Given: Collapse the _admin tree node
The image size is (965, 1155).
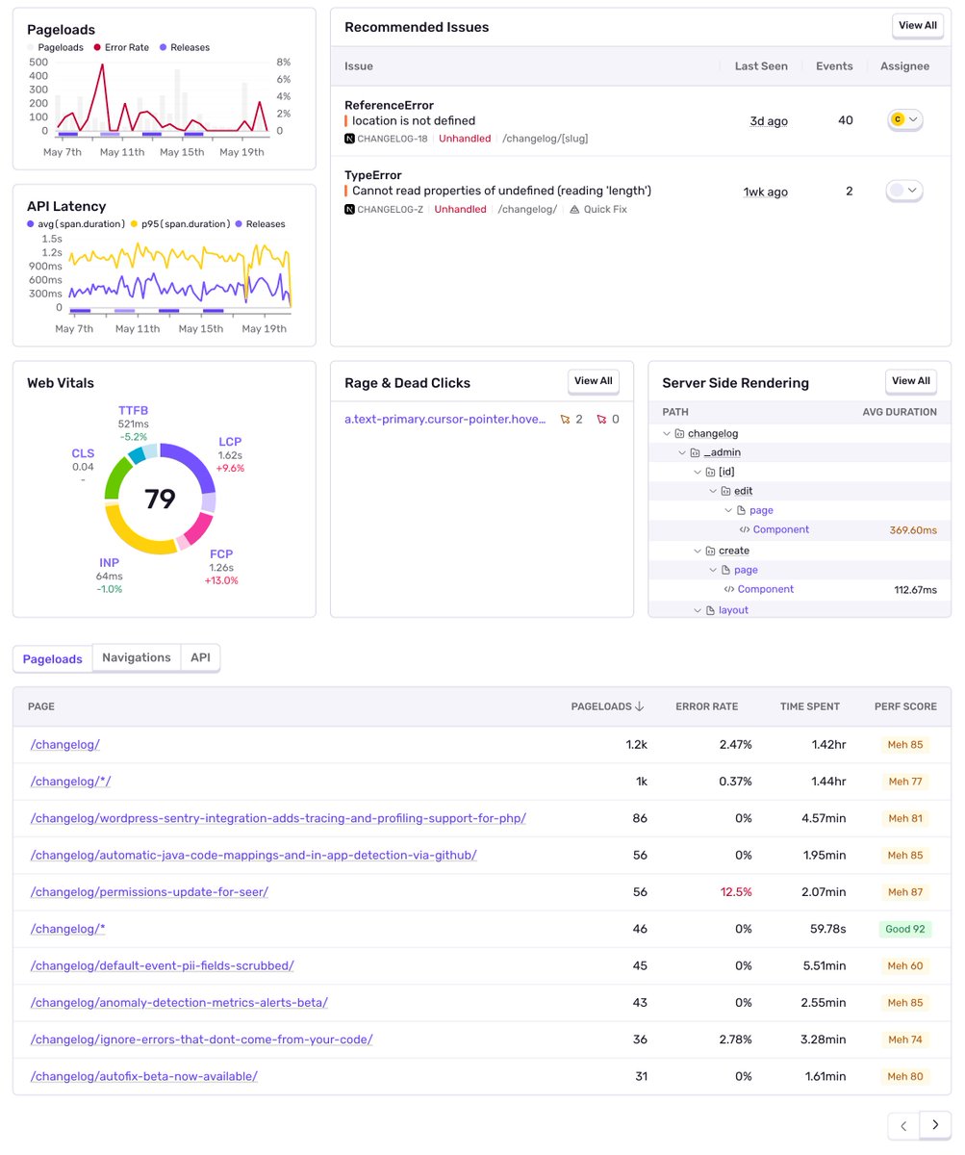Looking at the screenshot, I should click(x=681, y=452).
